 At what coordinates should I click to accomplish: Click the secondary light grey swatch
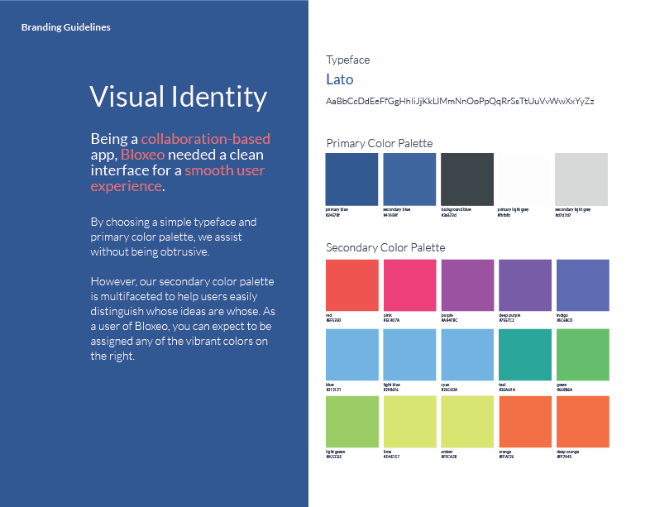(581, 179)
